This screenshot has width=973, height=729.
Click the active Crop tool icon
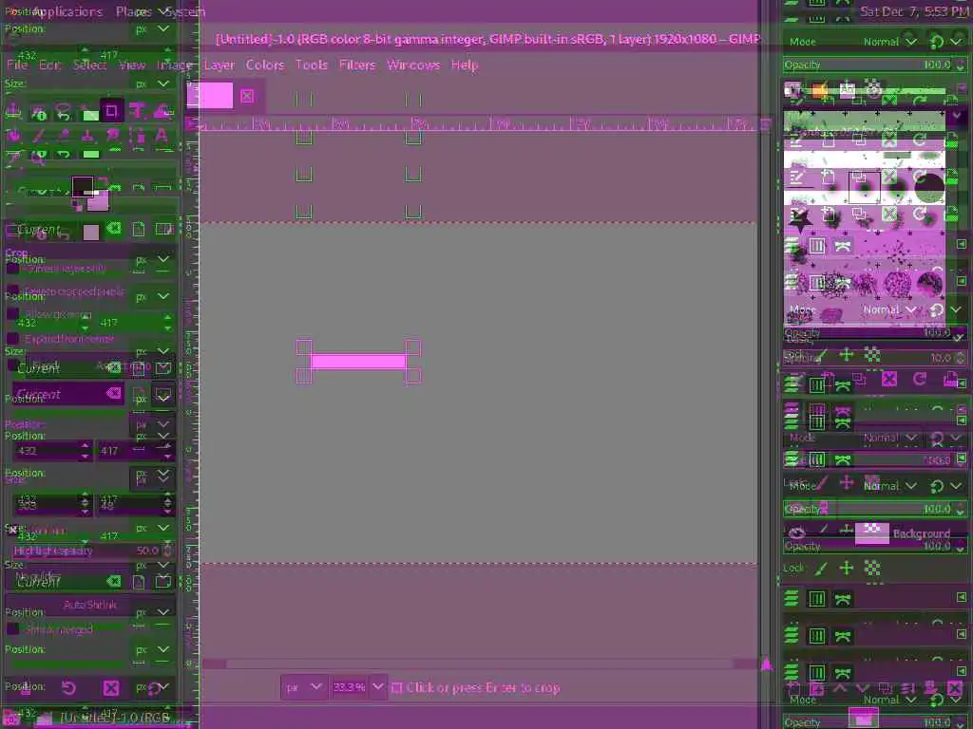pos(112,112)
